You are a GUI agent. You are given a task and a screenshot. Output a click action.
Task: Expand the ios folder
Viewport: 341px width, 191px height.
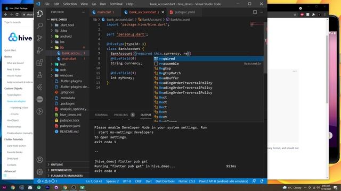pyautogui.click(x=52, y=42)
